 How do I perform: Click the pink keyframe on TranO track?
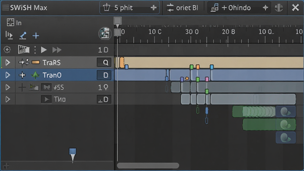coord(207,79)
